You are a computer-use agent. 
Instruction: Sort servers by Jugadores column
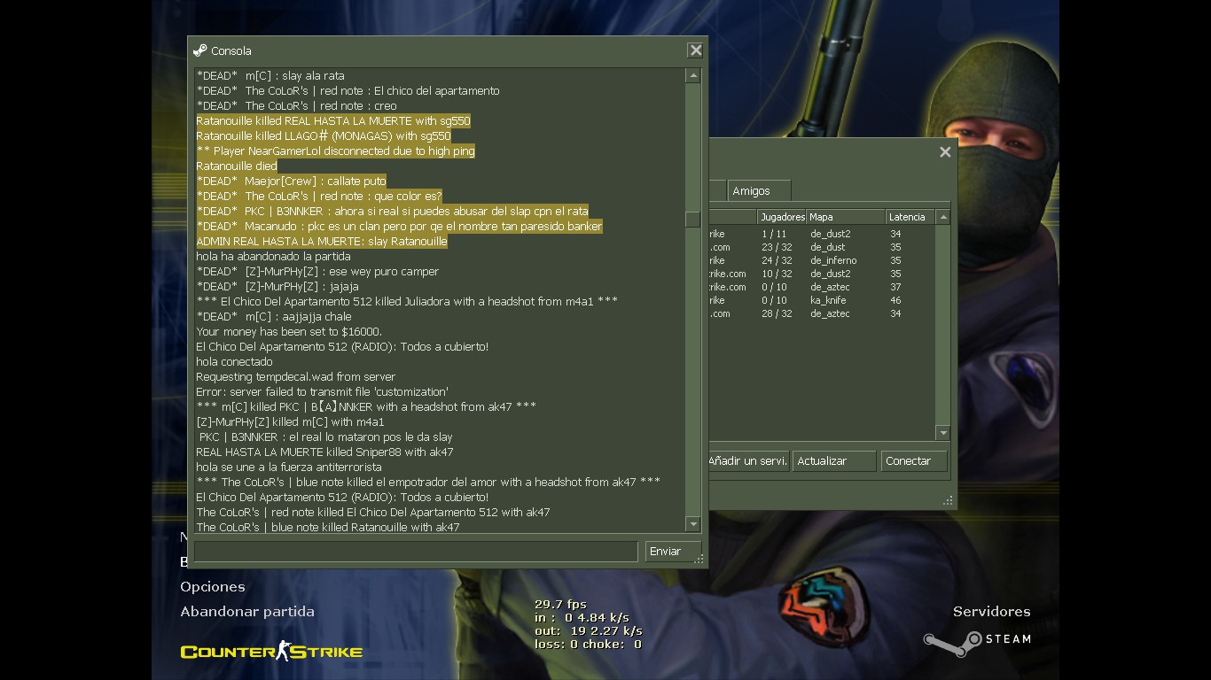coord(782,217)
